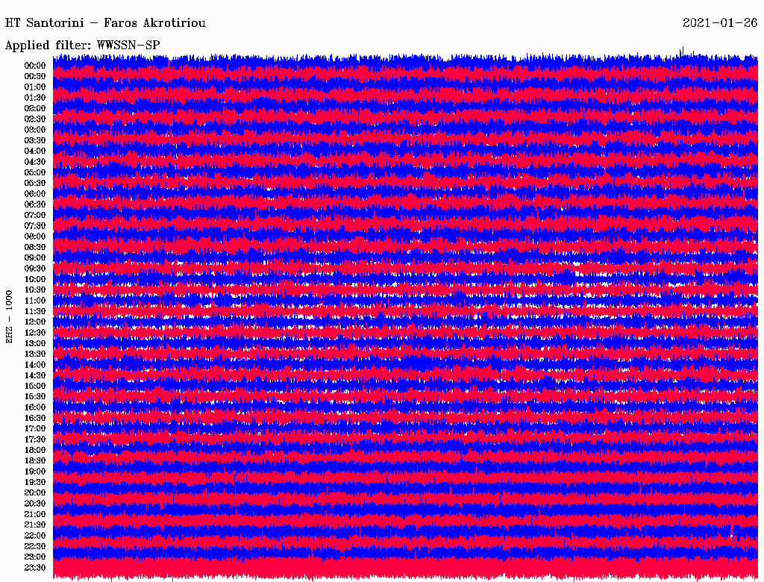Select the 02:00 time label
The image size is (764, 582).
(35, 108)
